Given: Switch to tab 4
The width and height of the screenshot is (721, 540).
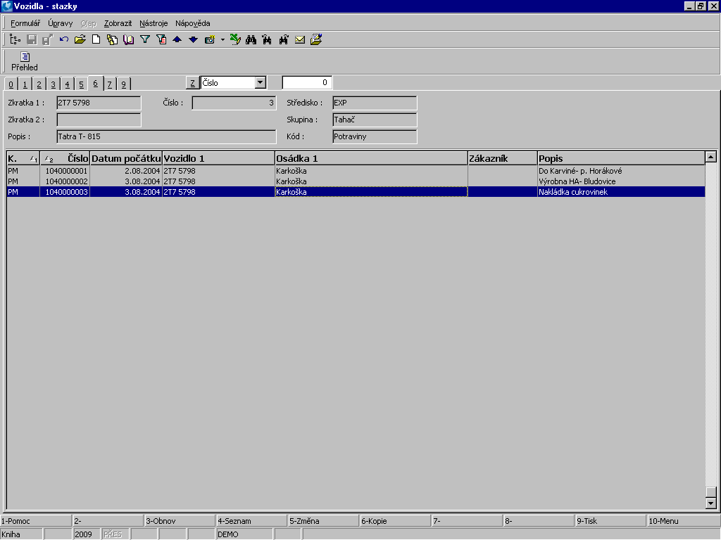Looking at the screenshot, I should point(67,84).
